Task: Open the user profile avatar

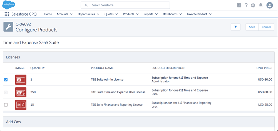Action: click(x=270, y=5)
